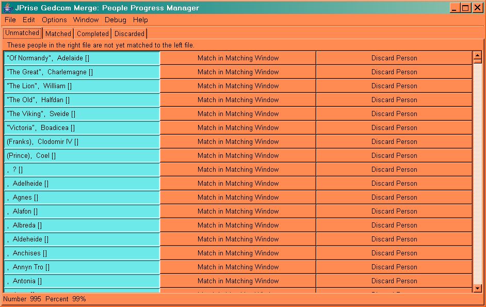Open the Help menu

pos(140,20)
